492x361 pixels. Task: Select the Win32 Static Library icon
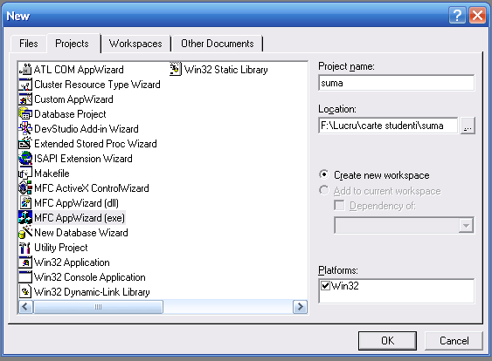(x=176, y=70)
